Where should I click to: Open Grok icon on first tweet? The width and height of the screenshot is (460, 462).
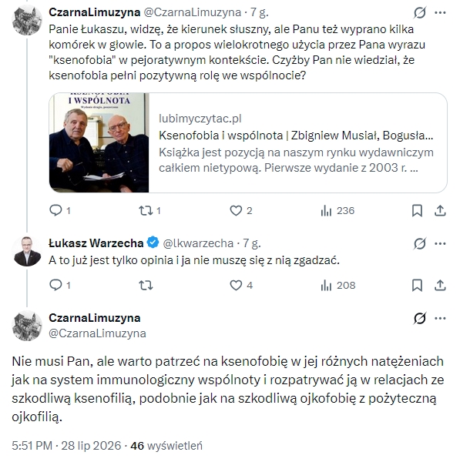click(x=420, y=12)
